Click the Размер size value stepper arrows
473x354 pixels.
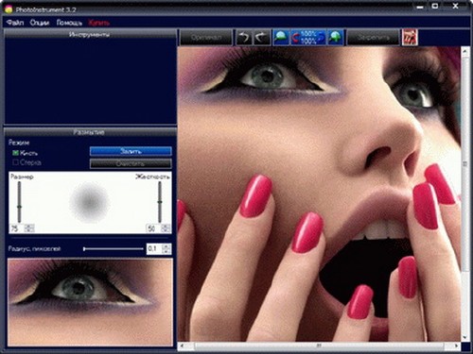29,228
